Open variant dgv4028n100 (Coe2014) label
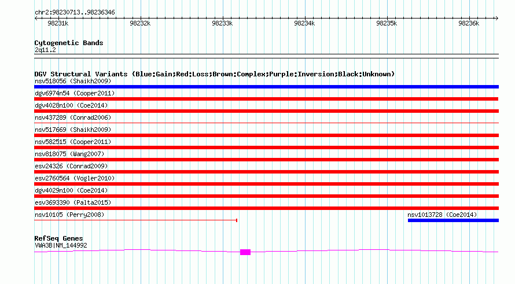Viewport: 515px width, 284px height. tap(71, 105)
